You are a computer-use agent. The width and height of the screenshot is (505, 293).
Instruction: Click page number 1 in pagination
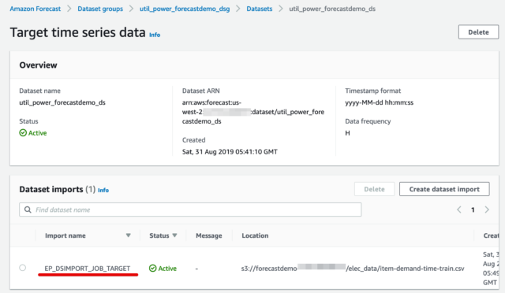pos(473,210)
